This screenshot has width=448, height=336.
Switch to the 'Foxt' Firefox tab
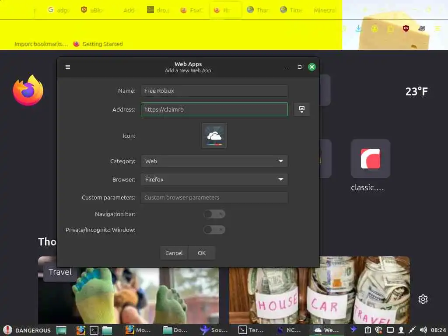(x=192, y=10)
